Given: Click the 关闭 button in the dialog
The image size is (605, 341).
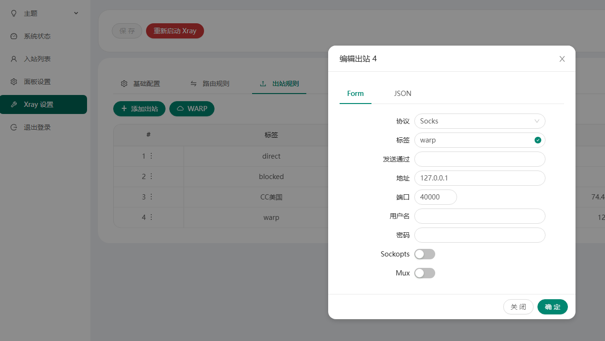Looking at the screenshot, I should coord(518,307).
